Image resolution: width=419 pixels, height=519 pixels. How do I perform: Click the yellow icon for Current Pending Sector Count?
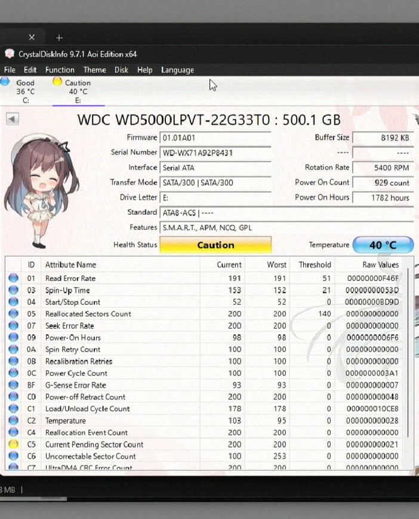pyautogui.click(x=13, y=444)
